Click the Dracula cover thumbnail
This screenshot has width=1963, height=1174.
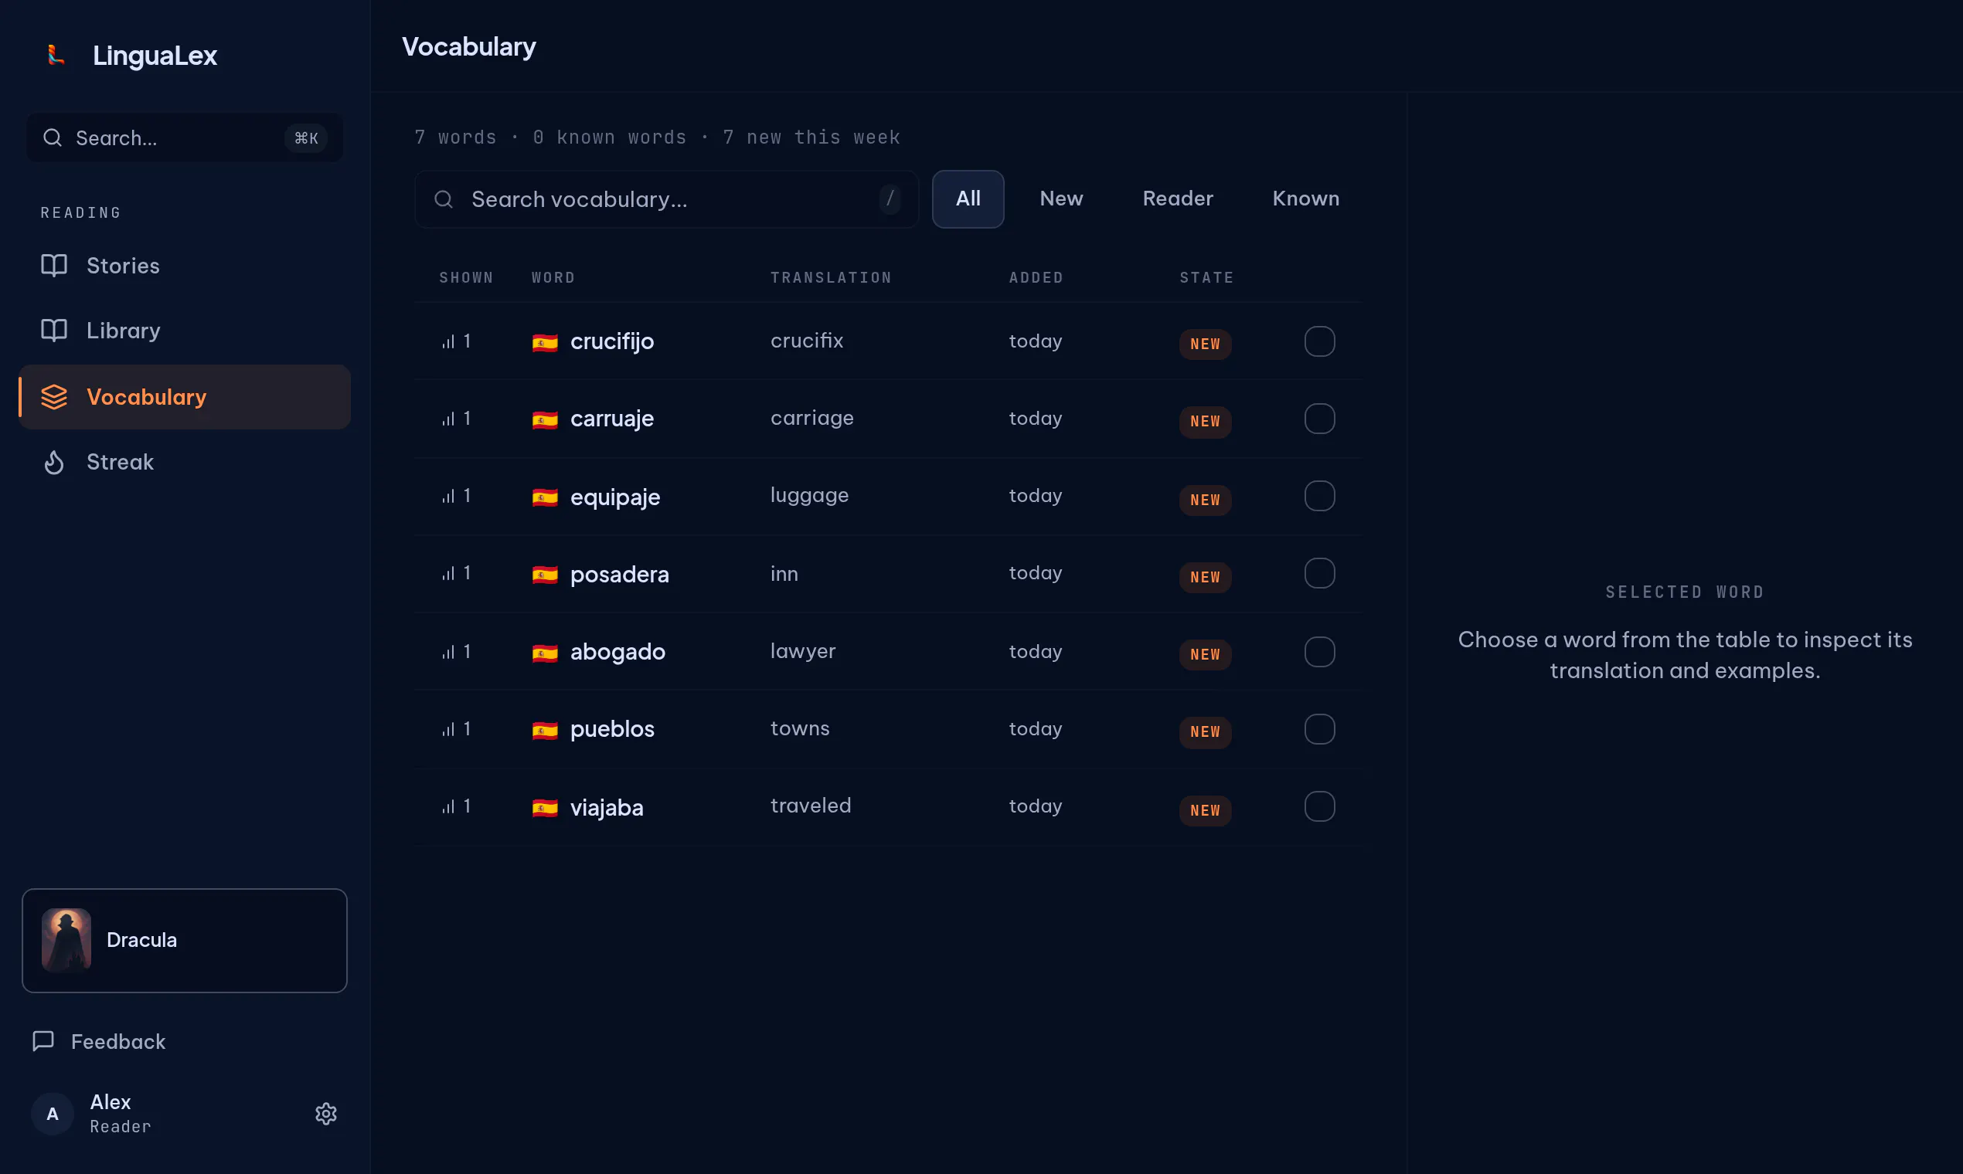(66, 940)
